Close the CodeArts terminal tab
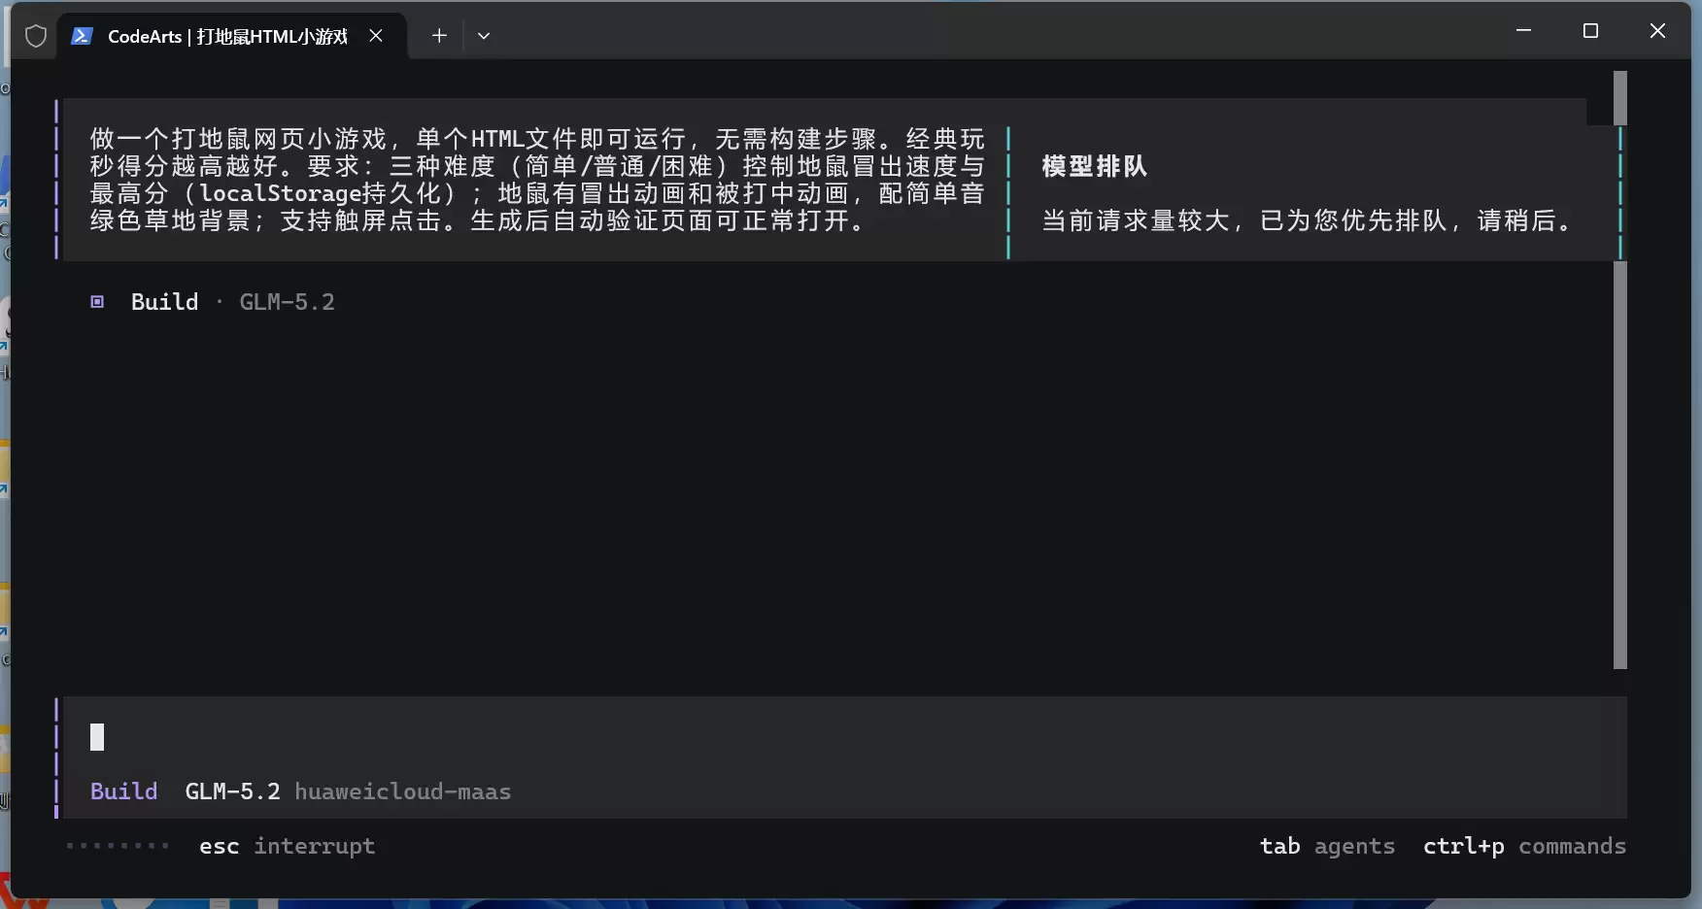 (376, 36)
